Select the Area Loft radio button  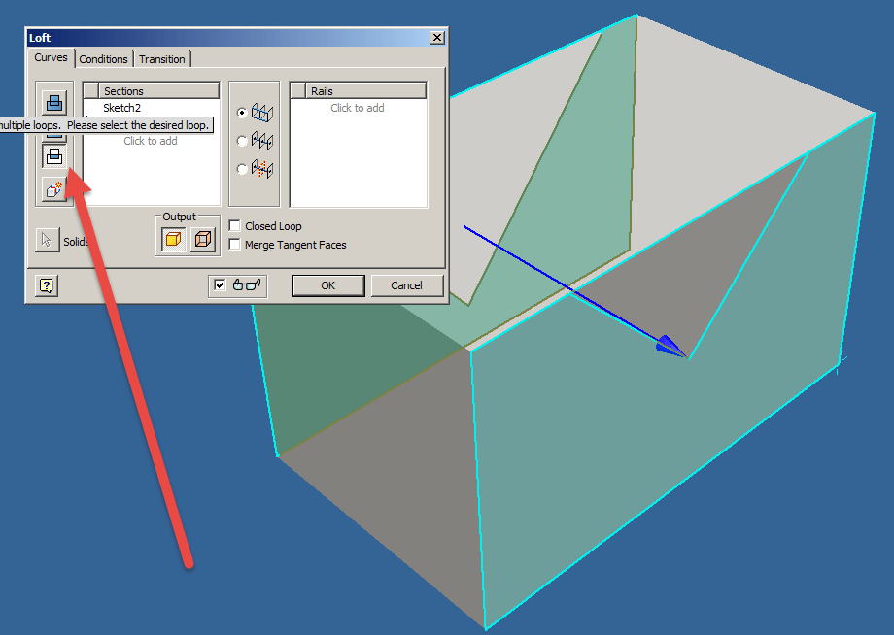tap(240, 167)
